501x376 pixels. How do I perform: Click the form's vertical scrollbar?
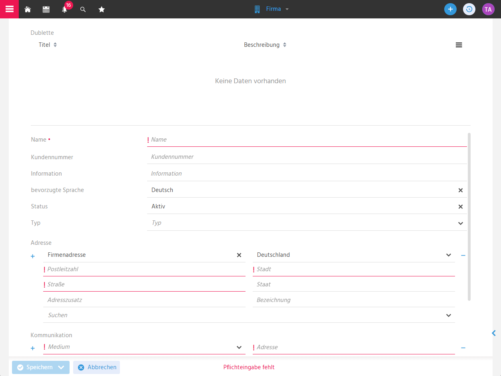coord(469,217)
